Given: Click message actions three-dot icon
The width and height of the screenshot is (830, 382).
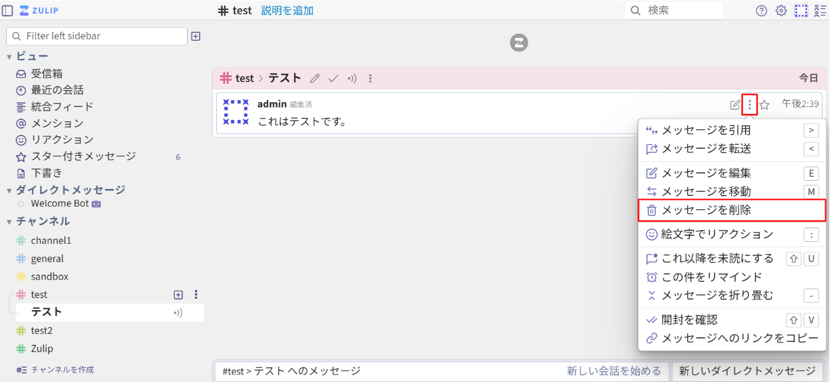Looking at the screenshot, I should (749, 104).
